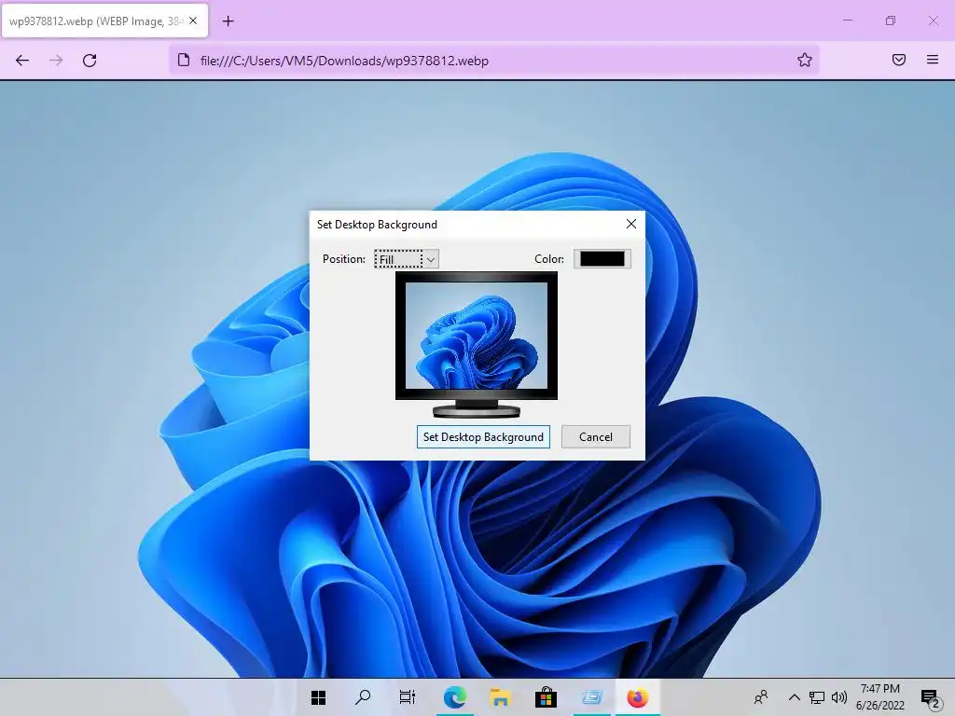
Task: Reload the current page
Action: pos(90,61)
